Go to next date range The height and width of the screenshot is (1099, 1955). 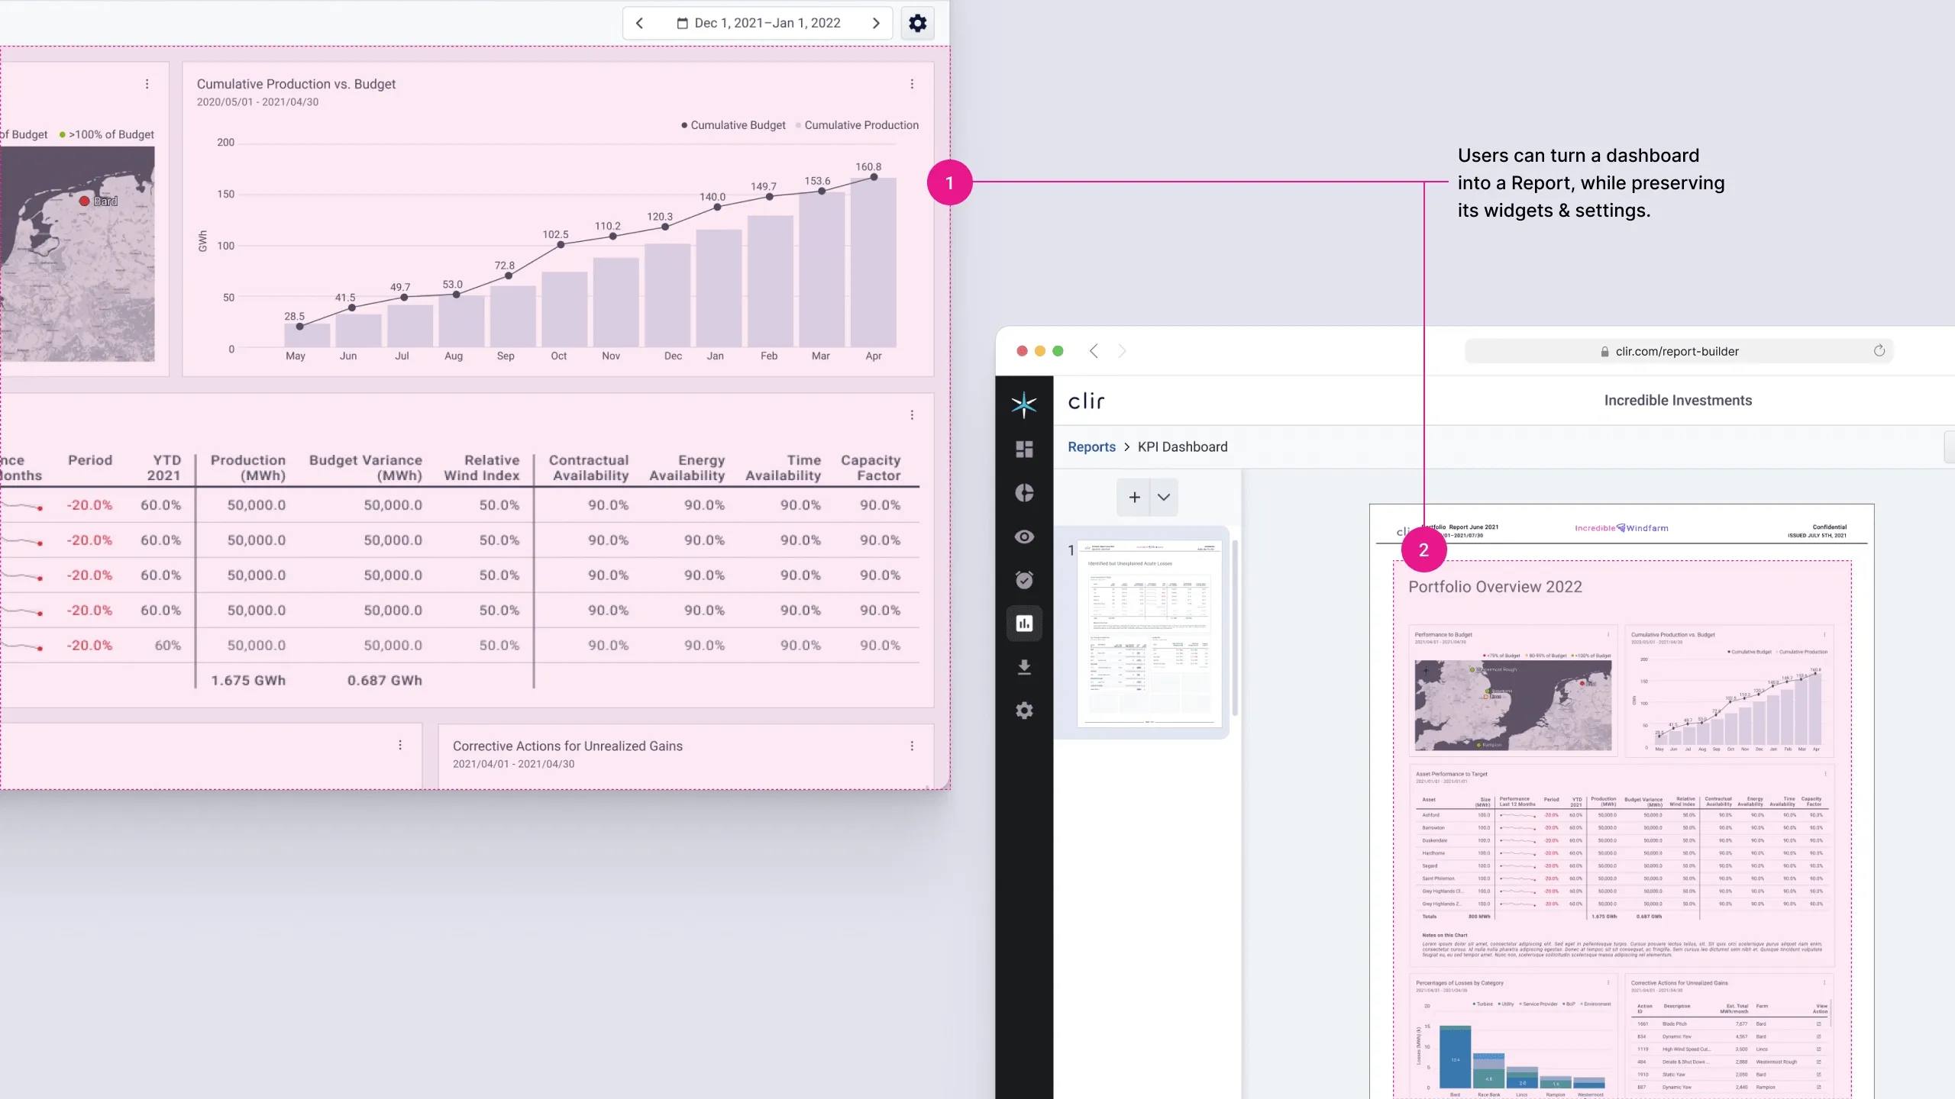pyautogui.click(x=876, y=23)
